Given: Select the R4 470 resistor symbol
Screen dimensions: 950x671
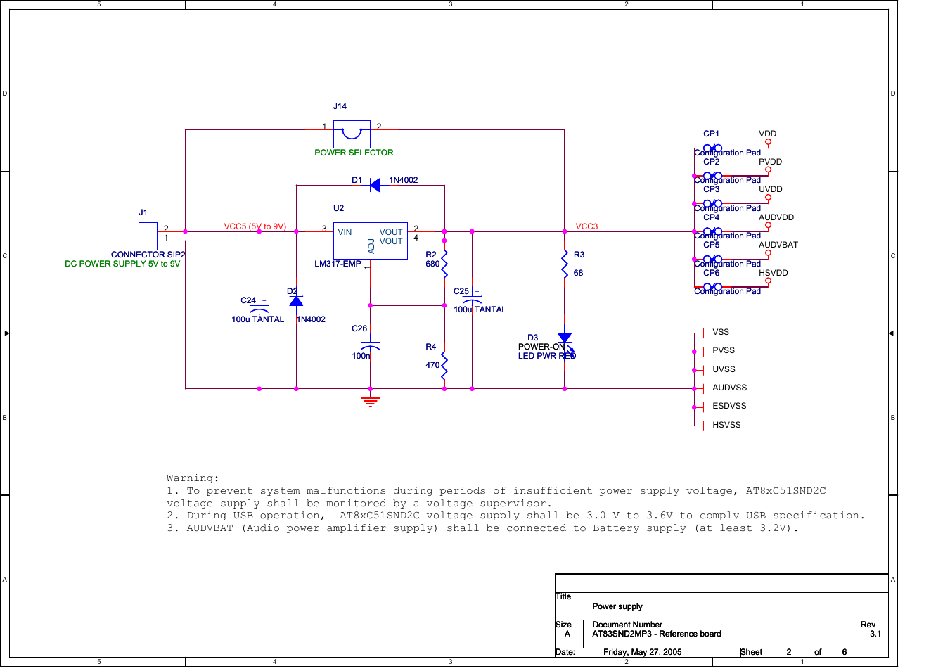Looking at the screenshot, I should click(444, 365).
